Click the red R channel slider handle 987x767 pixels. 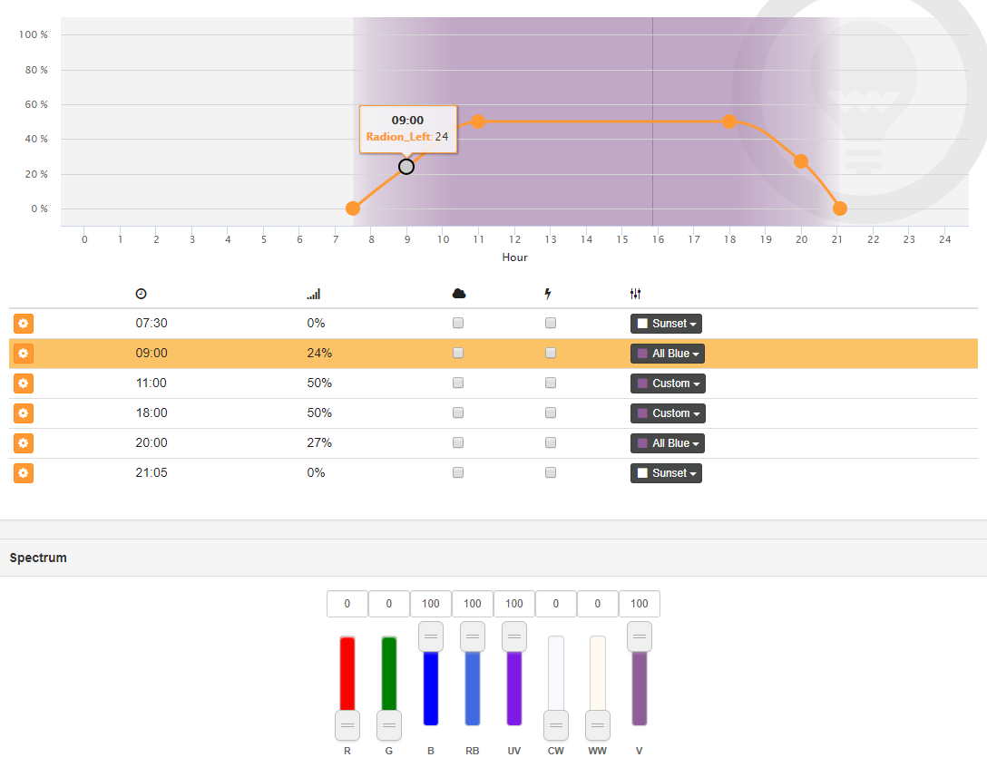[347, 725]
